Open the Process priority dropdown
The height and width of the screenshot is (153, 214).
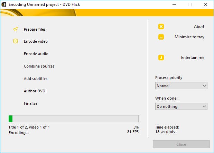(181, 86)
